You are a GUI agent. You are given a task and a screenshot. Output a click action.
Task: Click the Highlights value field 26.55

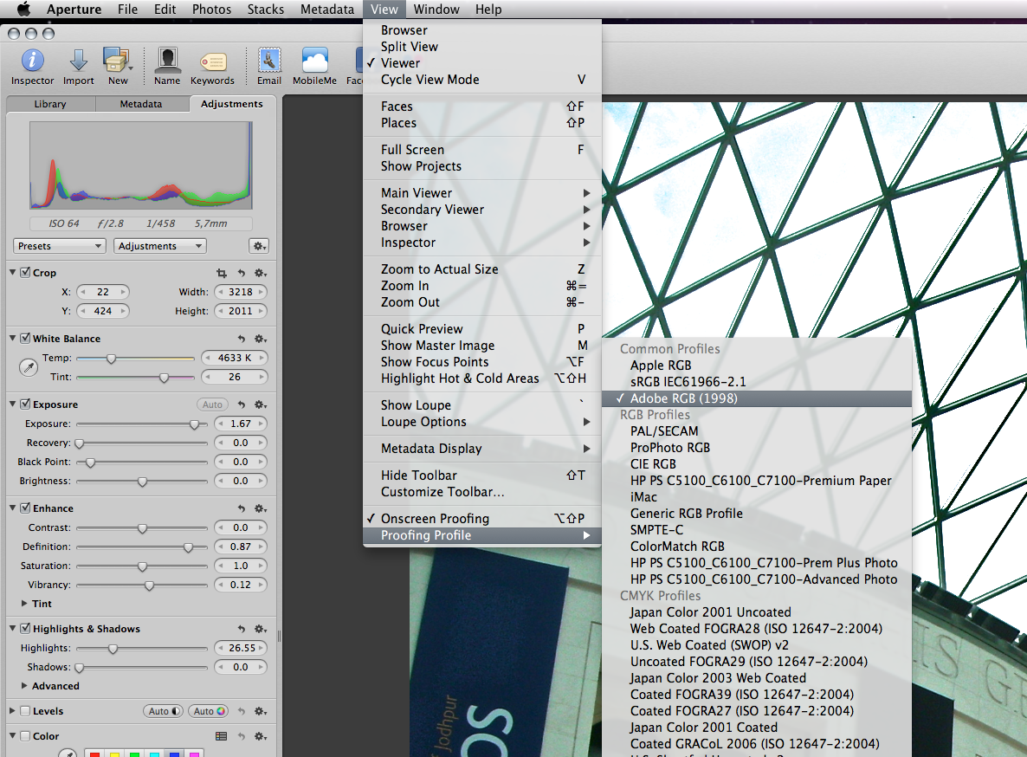pyautogui.click(x=241, y=648)
